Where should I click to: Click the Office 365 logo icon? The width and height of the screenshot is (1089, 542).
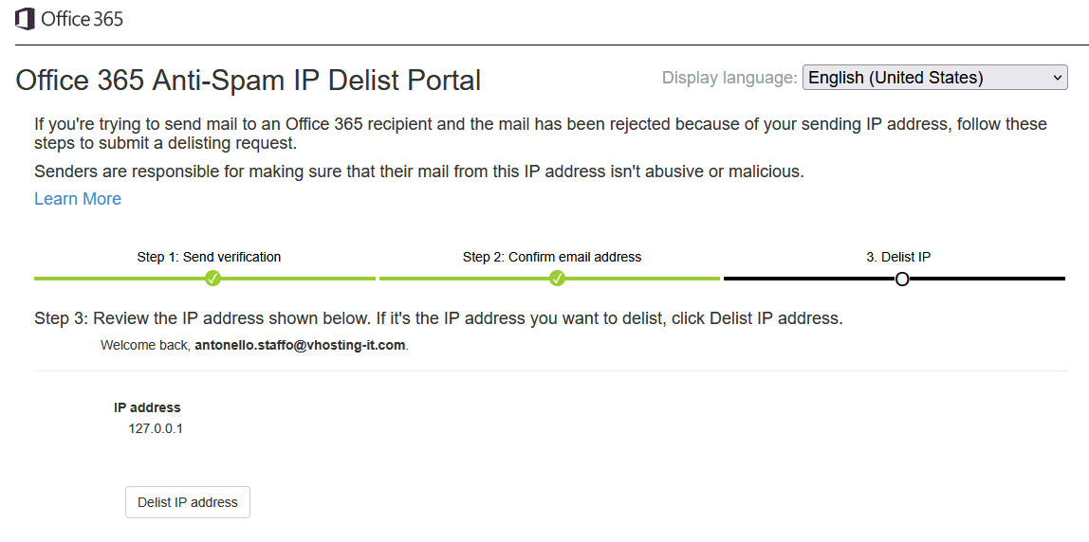(25, 19)
